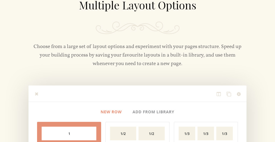Open the ADD FROM LIBRARY tab
Viewport: 275px width, 142px height.
coord(153,112)
